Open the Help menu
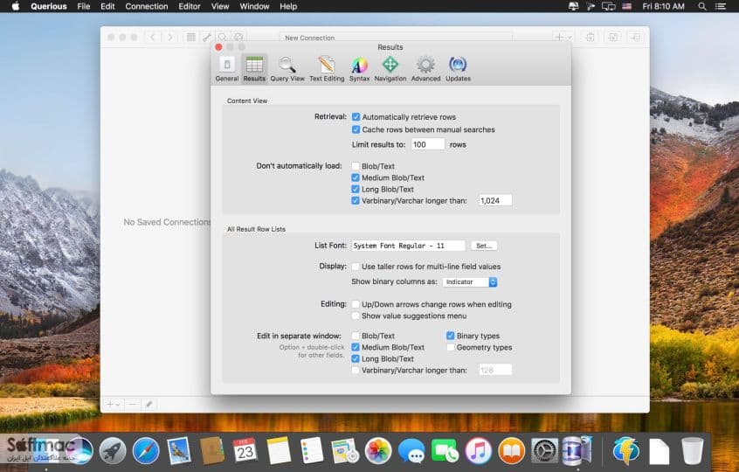739x472 pixels. [288, 7]
